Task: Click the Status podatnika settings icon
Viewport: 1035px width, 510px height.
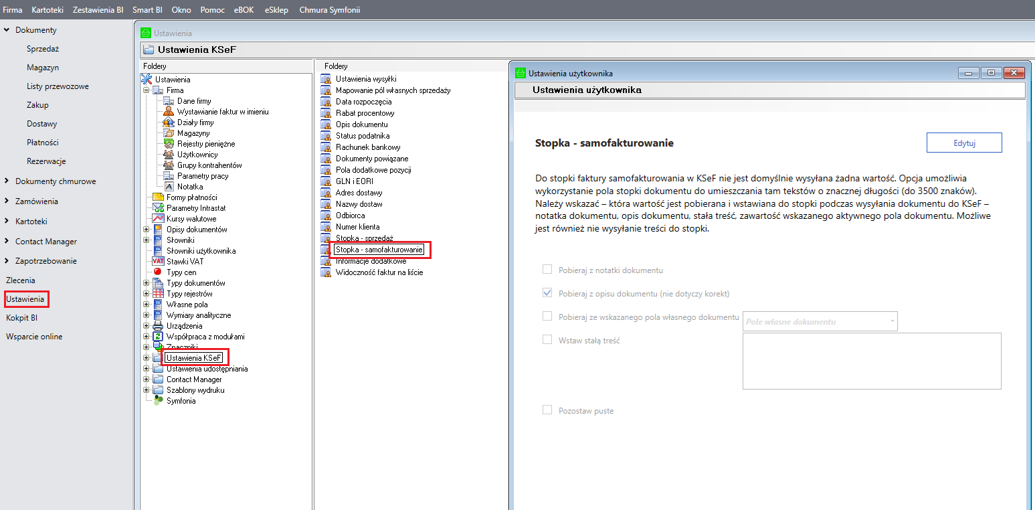Action: [326, 136]
